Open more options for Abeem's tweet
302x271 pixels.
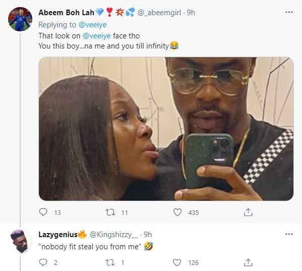289,12
